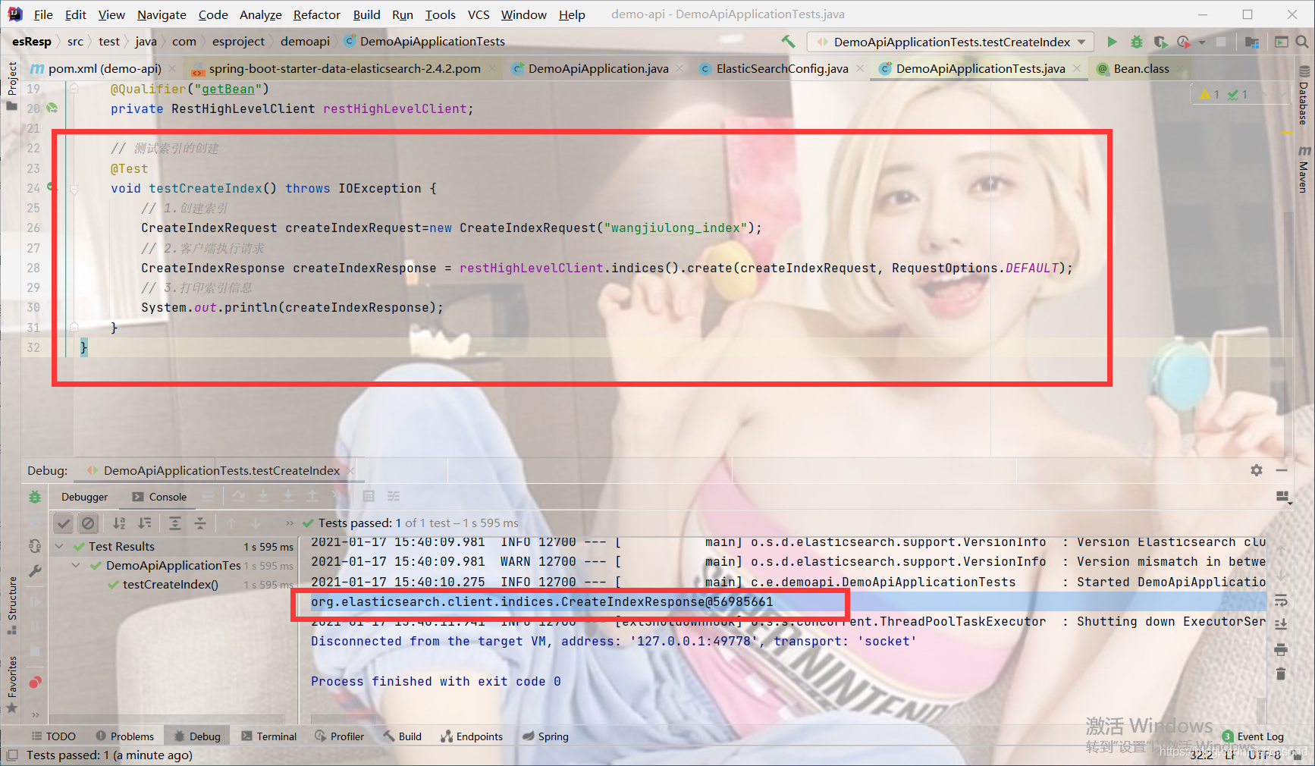
Task: Open the Spring tool window
Action: [545, 736]
